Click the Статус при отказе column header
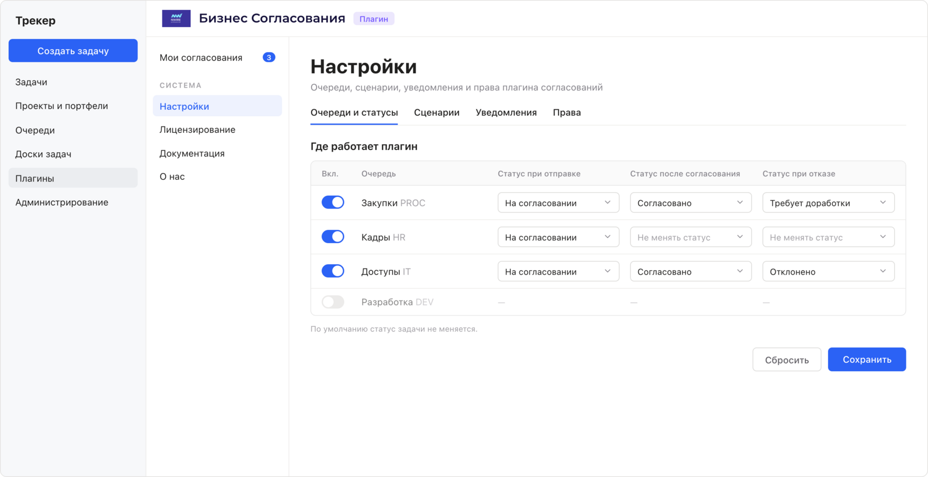 [799, 174]
